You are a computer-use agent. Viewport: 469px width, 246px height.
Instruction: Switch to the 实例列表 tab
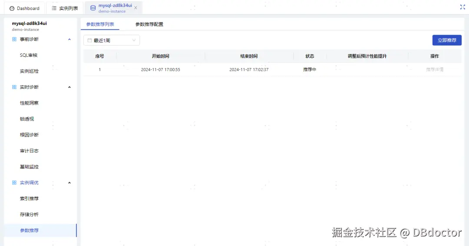(x=65, y=8)
